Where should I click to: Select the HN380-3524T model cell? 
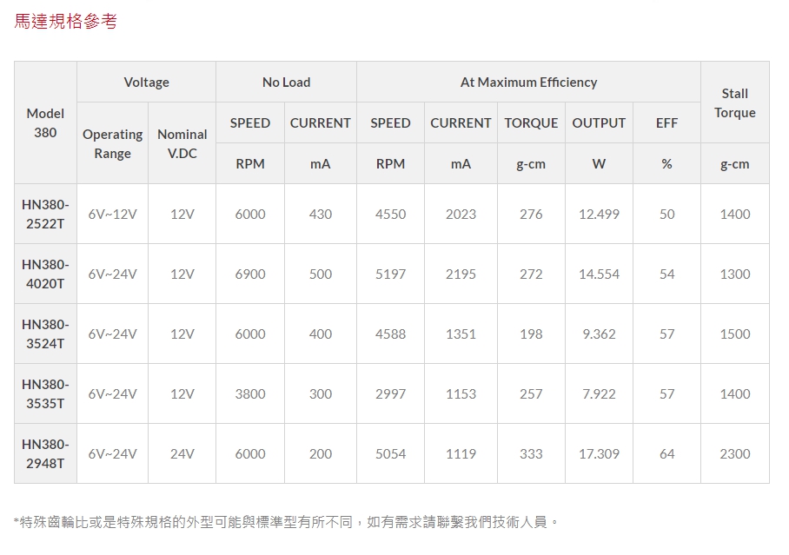tap(45, 334)
